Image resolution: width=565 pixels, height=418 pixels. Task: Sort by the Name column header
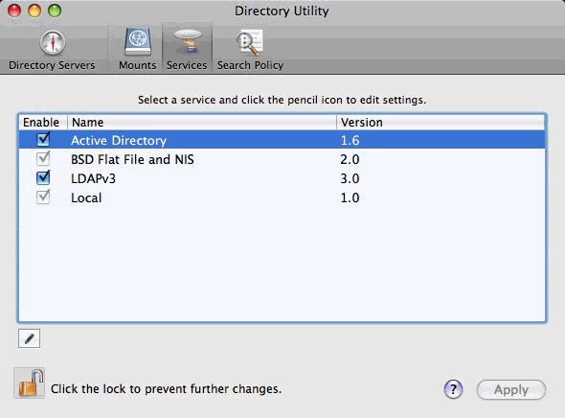click(x=202, y=123)
